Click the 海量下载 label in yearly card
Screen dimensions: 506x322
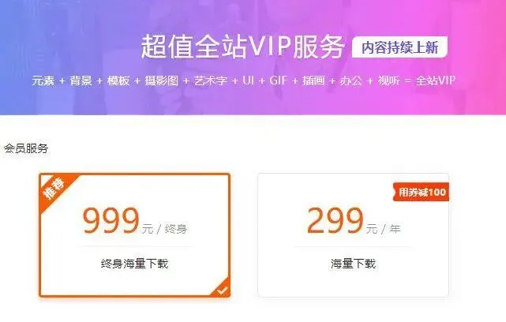point(354,264)
